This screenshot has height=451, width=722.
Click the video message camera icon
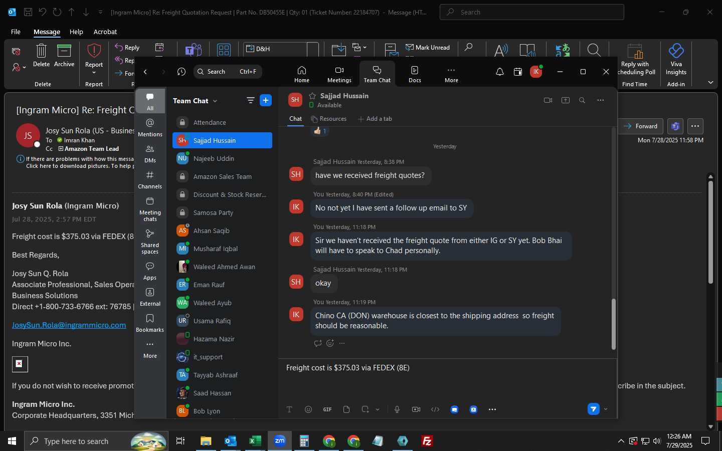click(416, 409)
